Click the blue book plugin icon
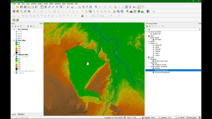This screenshot has height=119, width=212. point(148,12)
